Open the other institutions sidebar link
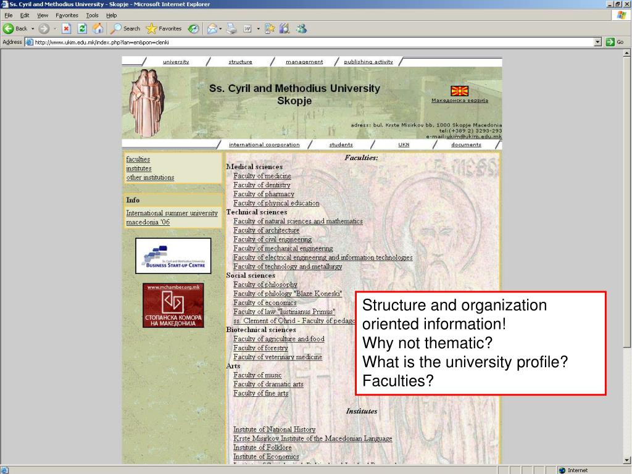This screenshot has height=474, width=632. coord(151,177)
